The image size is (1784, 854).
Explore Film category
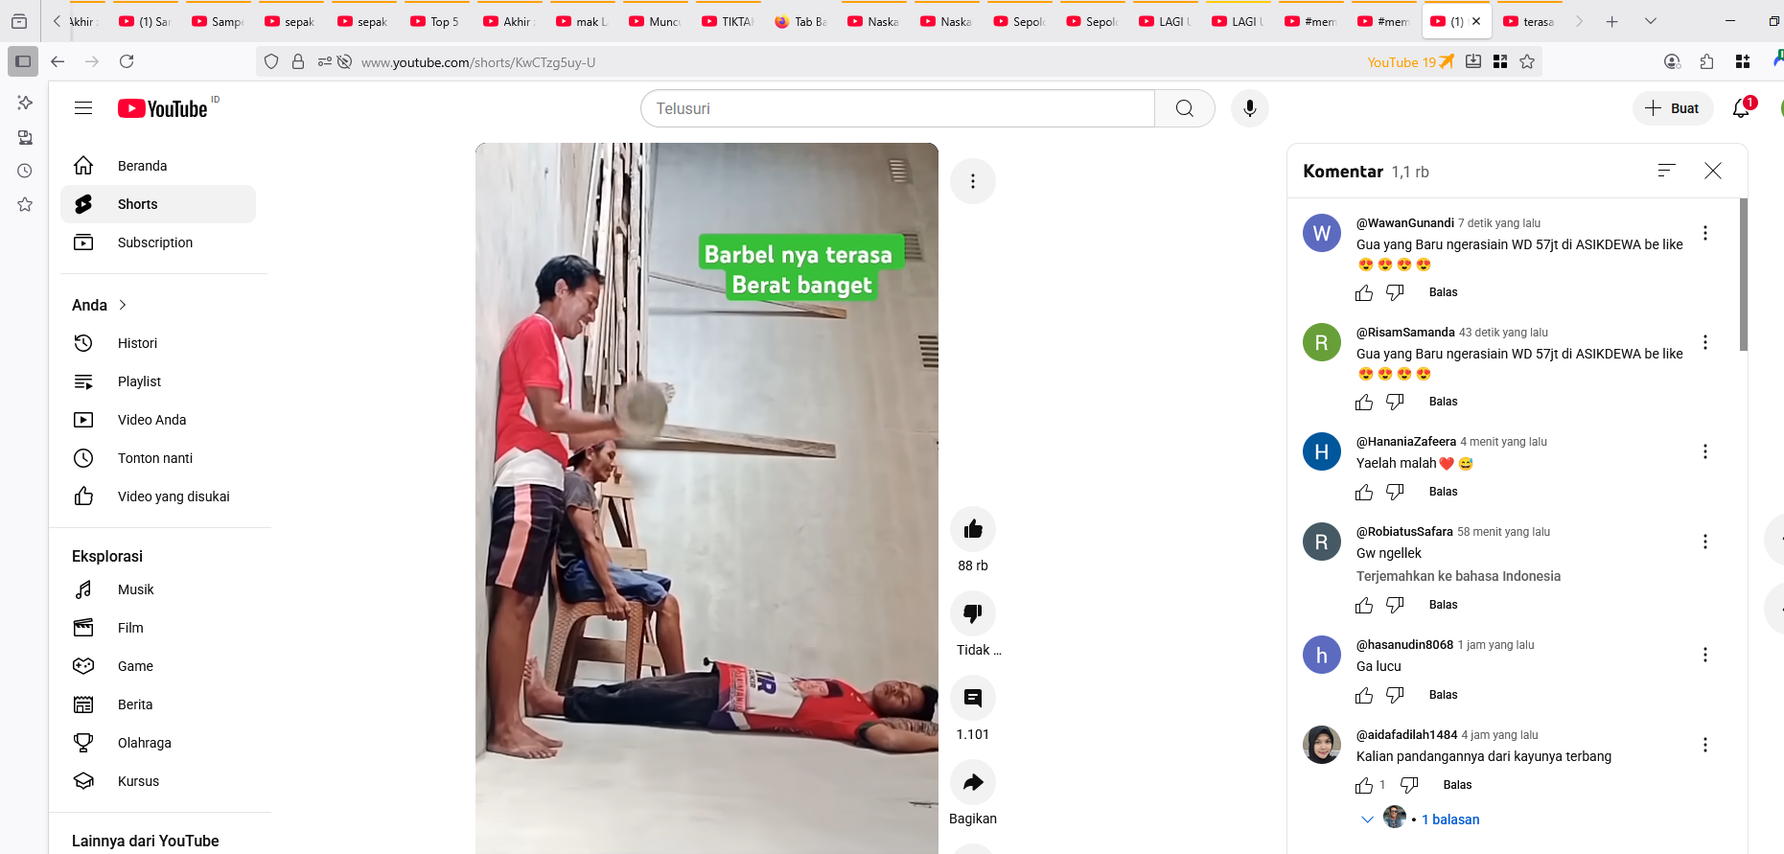(158, 628)
